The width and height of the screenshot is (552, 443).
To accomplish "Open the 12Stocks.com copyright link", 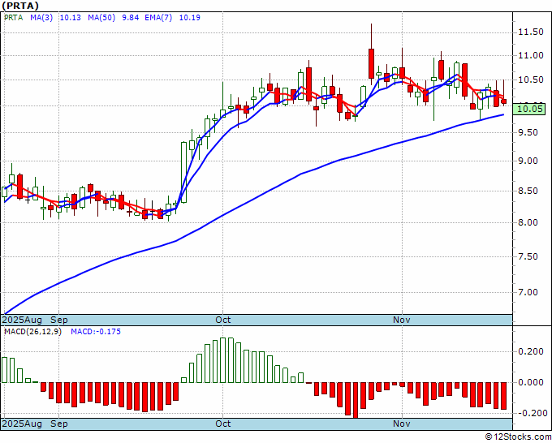I will [518, 437].
